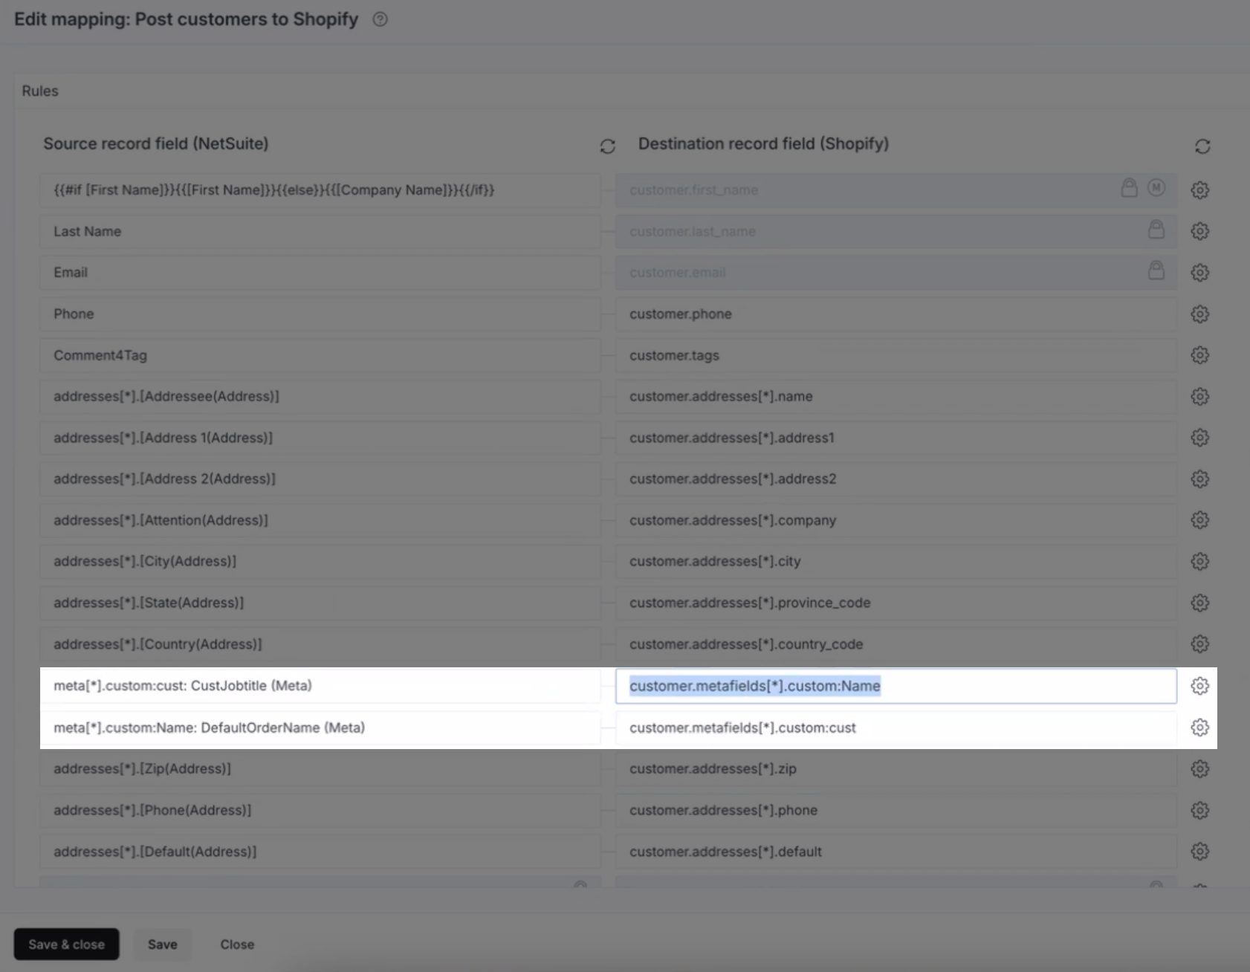Open settings gear for addresses default mapping
Image resolution: width=1250 pixels, height=972 pixels.
[x=1199, y=852]
